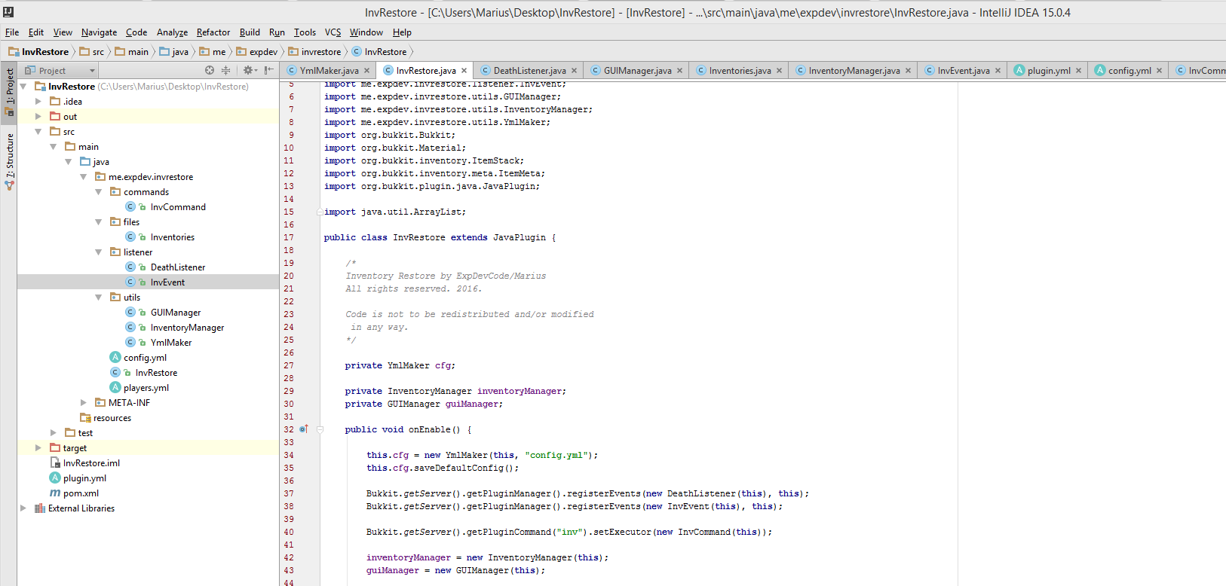Screen dimensions: 1226x586
Task: Expand the META-INF folder
Action: [84, 402]
